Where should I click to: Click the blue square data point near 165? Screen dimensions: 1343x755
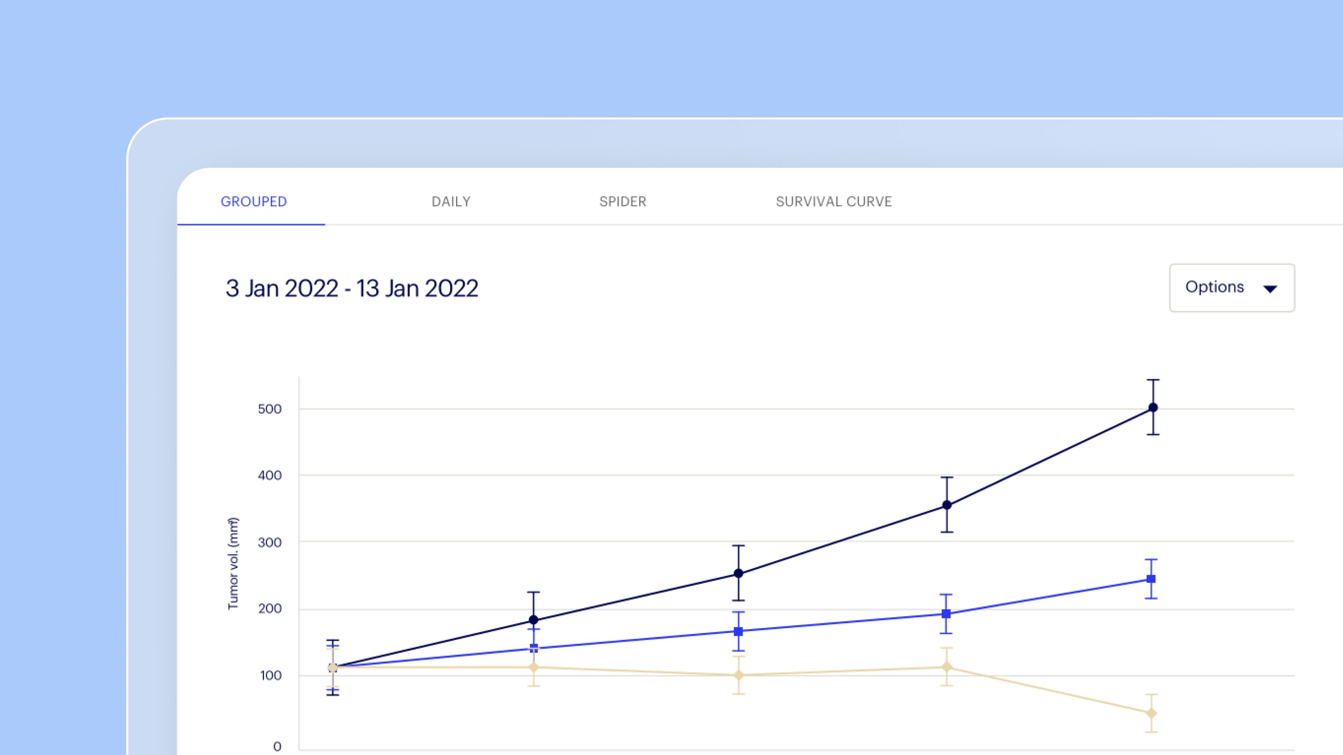[x=738, y=632]
